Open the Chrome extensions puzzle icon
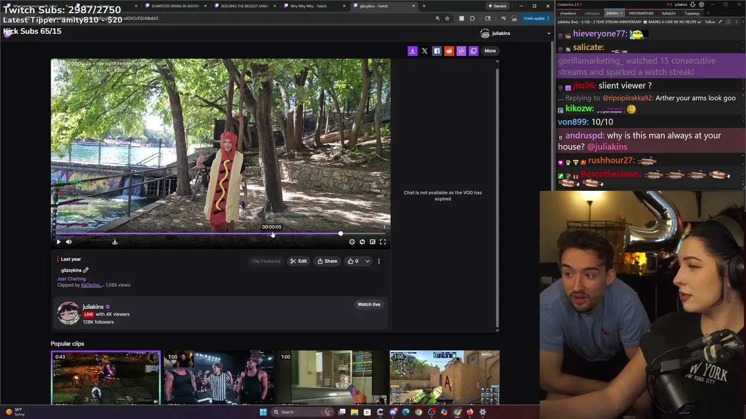Viewport: 746px width, 419px height. pyautogui.click(x=472, y=19)
